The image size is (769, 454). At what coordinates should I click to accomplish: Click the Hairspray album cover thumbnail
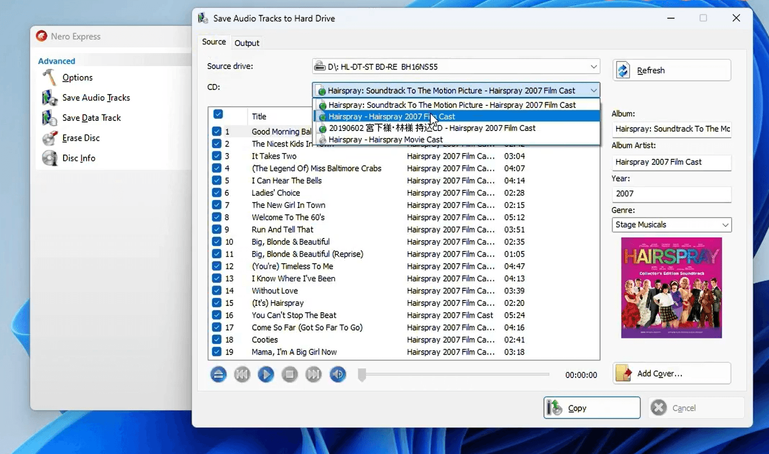point(671,288)
